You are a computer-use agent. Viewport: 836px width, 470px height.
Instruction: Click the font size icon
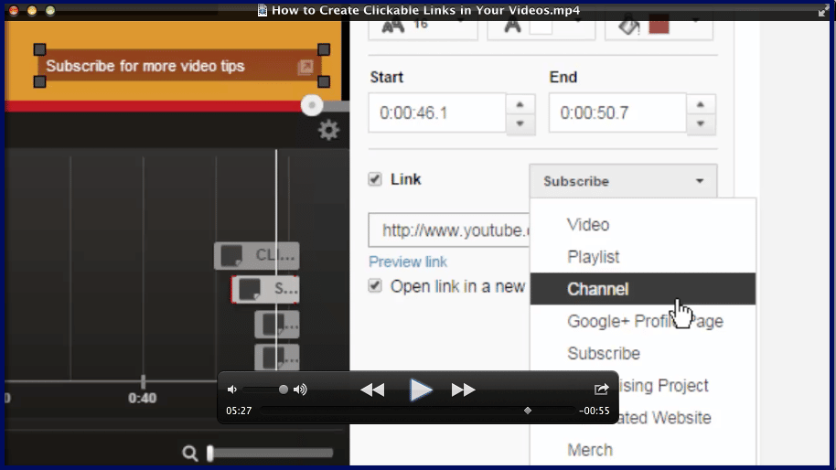tap(393, 26)
